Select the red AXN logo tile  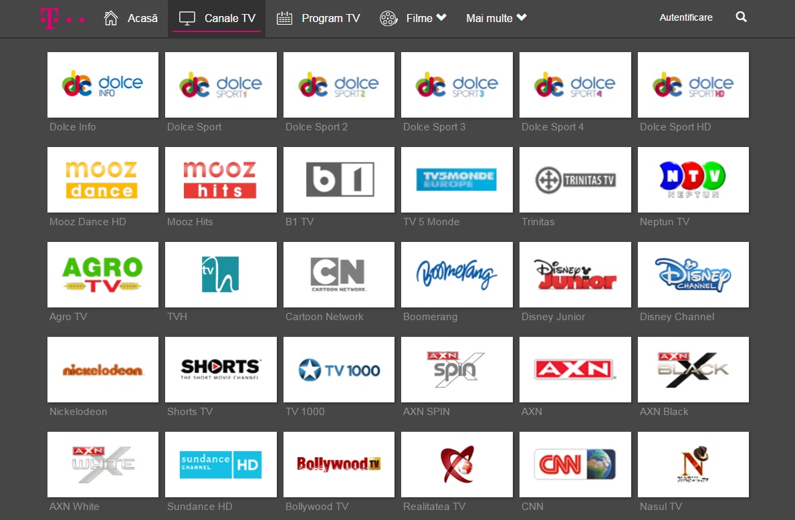(x=575, y=370)
